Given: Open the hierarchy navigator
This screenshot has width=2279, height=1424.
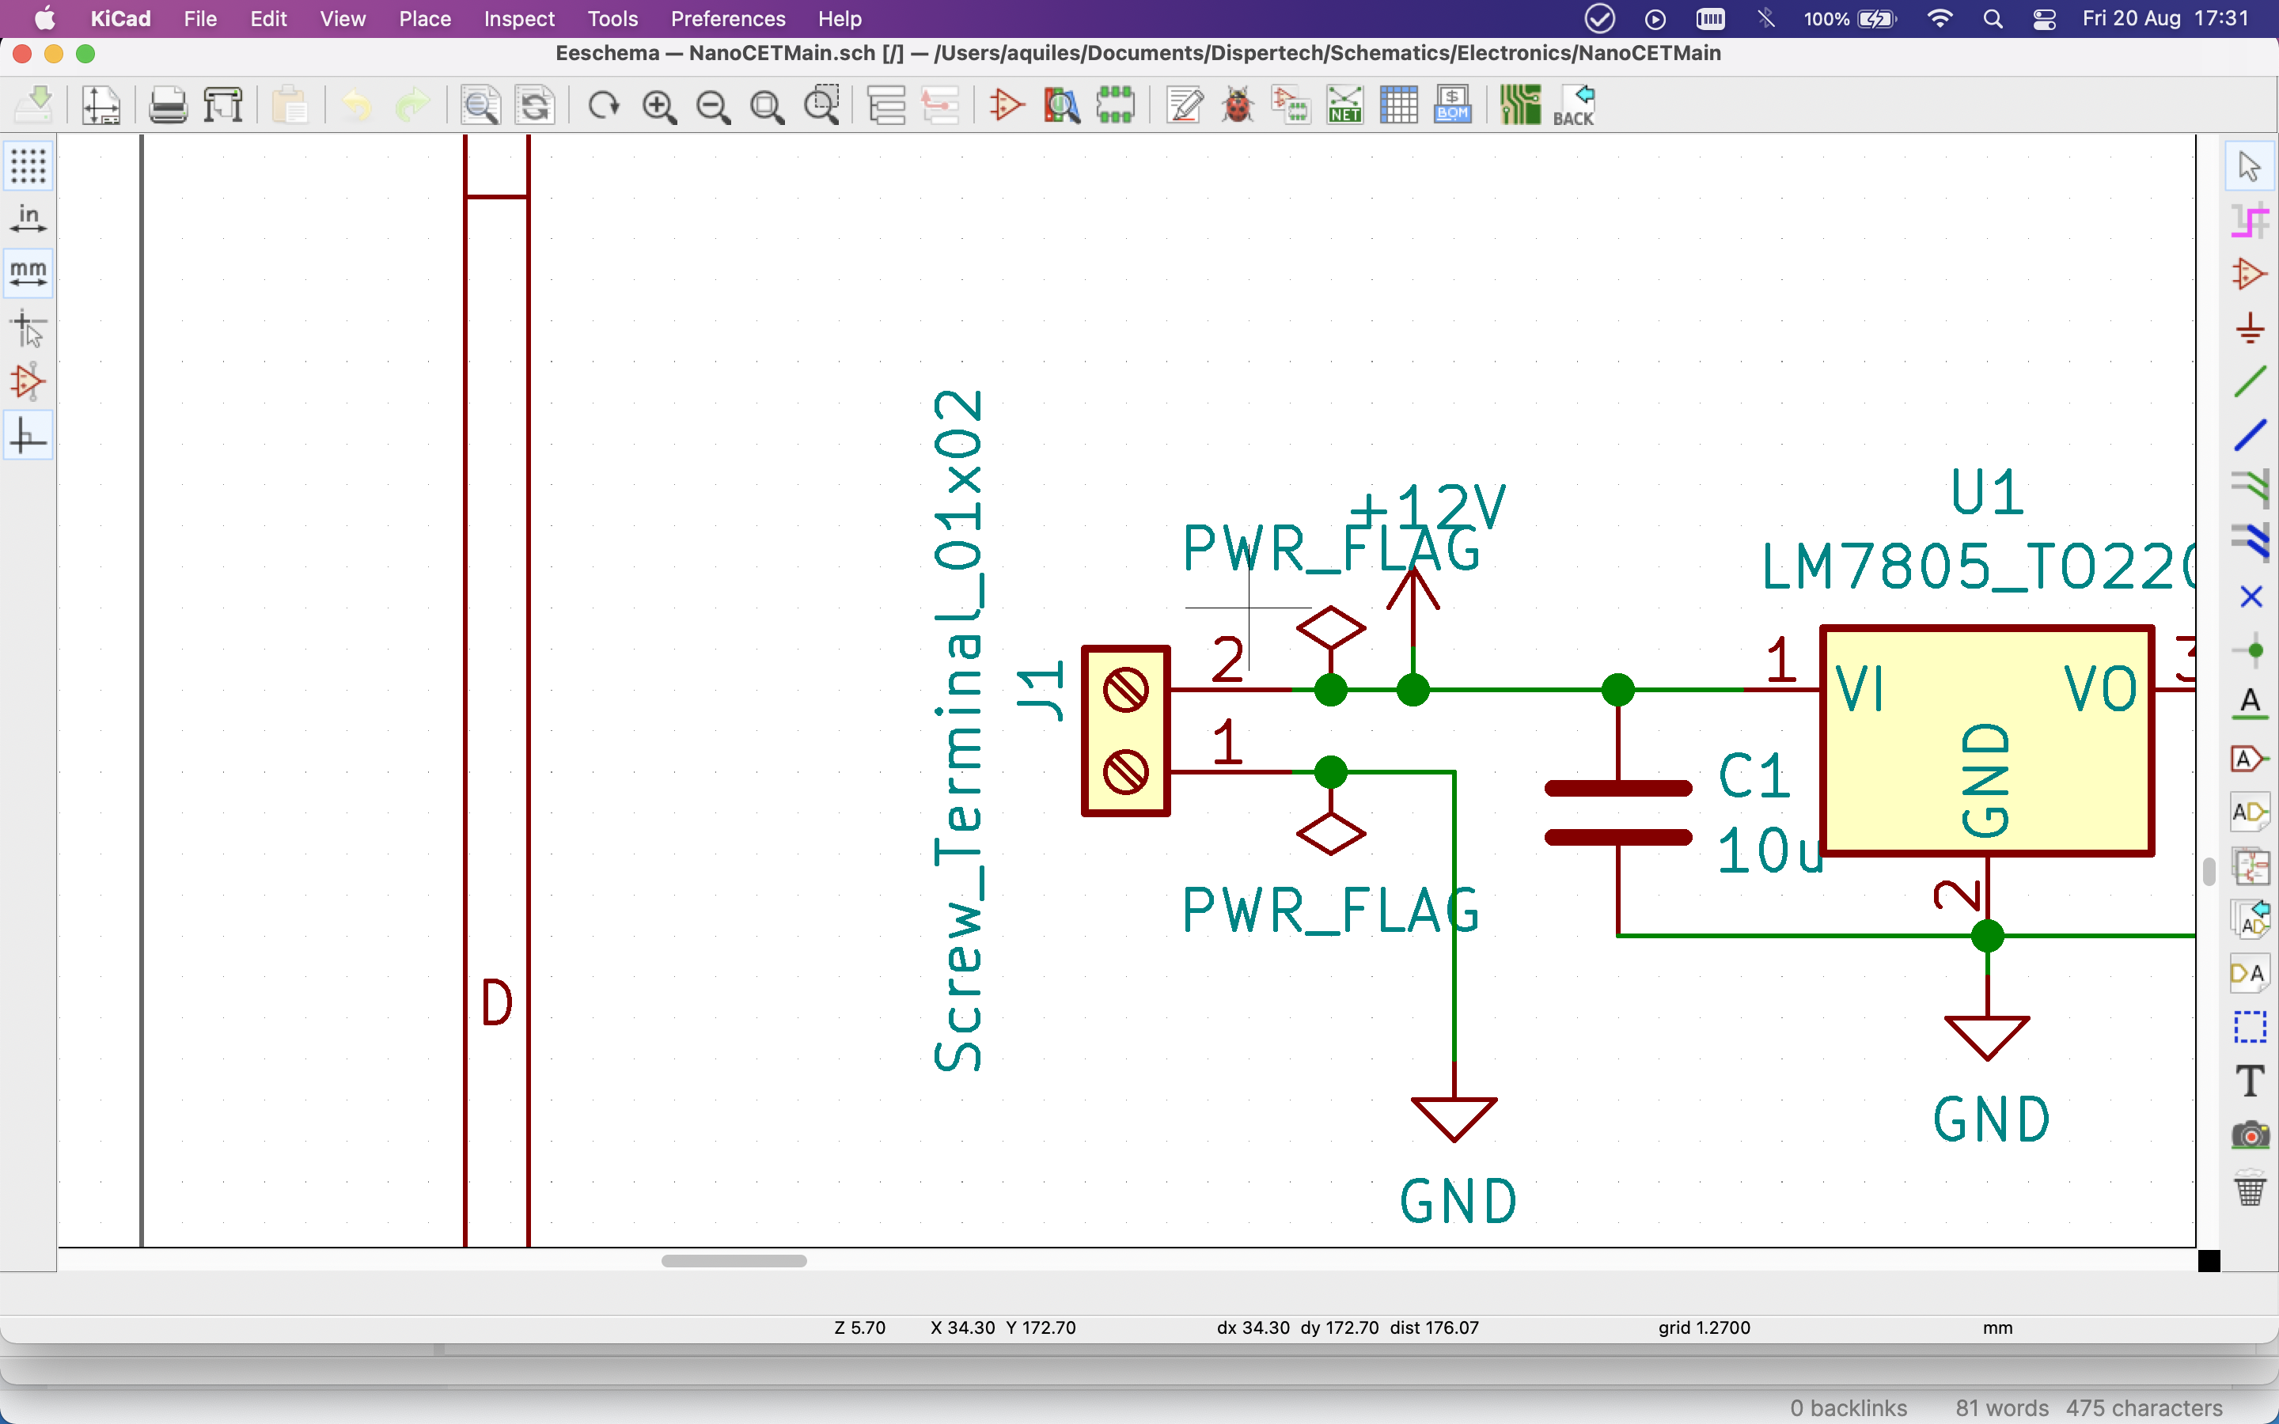Looking at the screenshot, I should tap(885, 104).
